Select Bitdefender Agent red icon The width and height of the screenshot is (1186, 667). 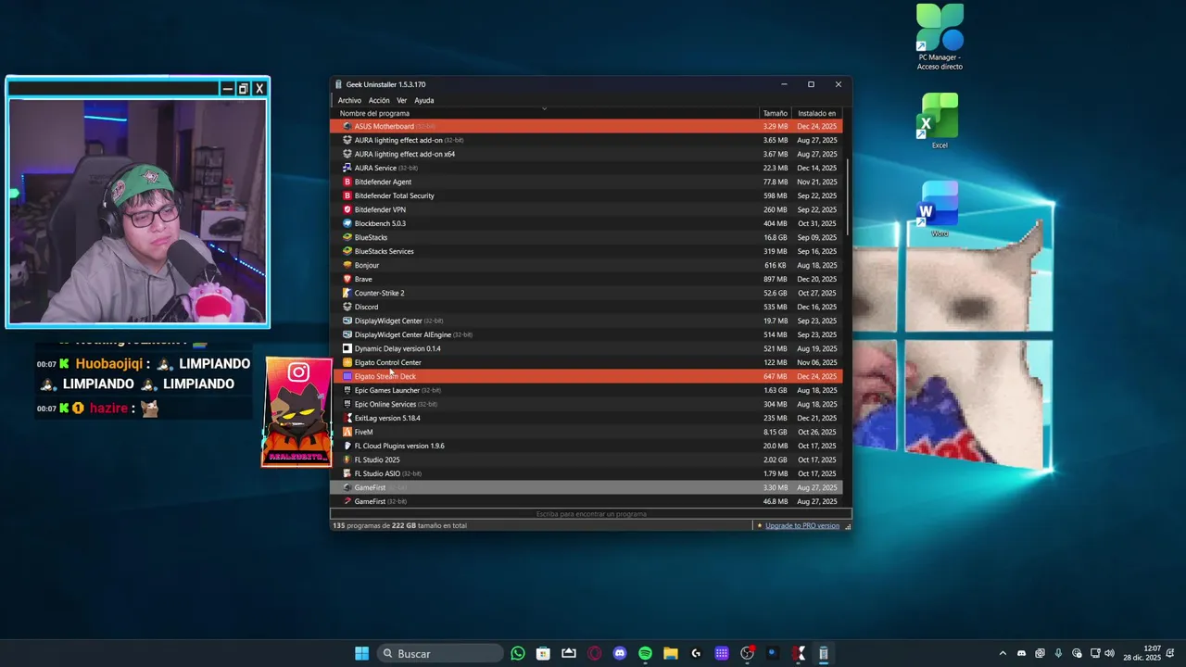[347, 182]
